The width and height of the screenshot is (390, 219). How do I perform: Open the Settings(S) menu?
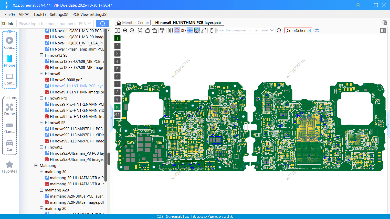(x=59, y=15)
